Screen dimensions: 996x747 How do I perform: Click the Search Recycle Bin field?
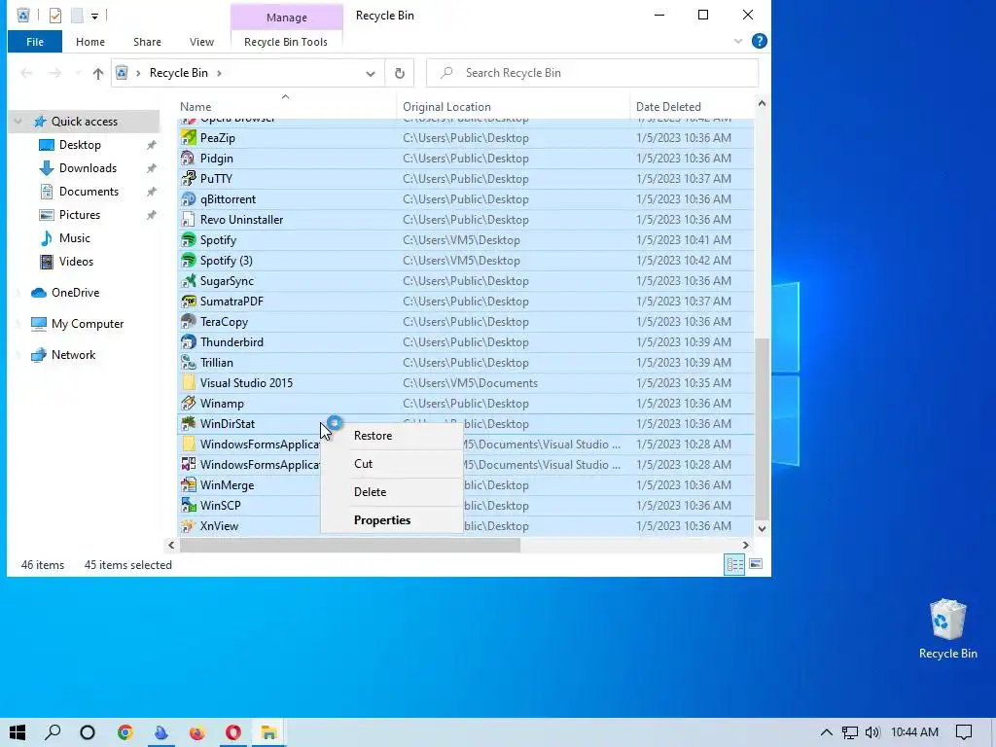pos(592,73)
